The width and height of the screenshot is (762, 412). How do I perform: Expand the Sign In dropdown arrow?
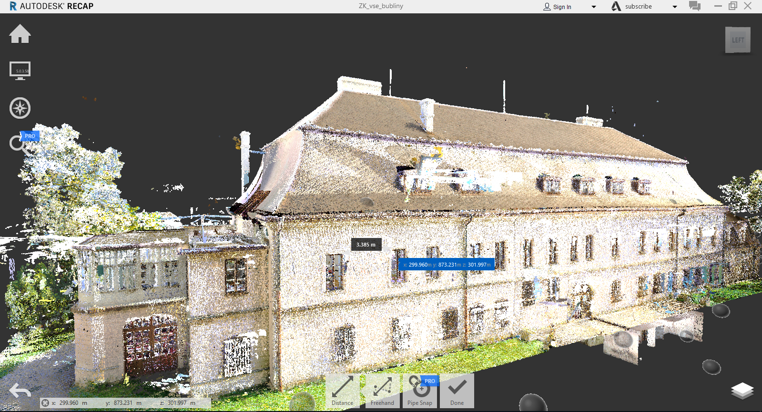tap(594, 7)
